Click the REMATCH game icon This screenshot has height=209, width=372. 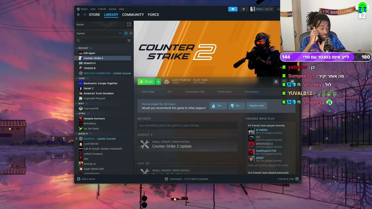pyautogui.click(x=81, y=63)
